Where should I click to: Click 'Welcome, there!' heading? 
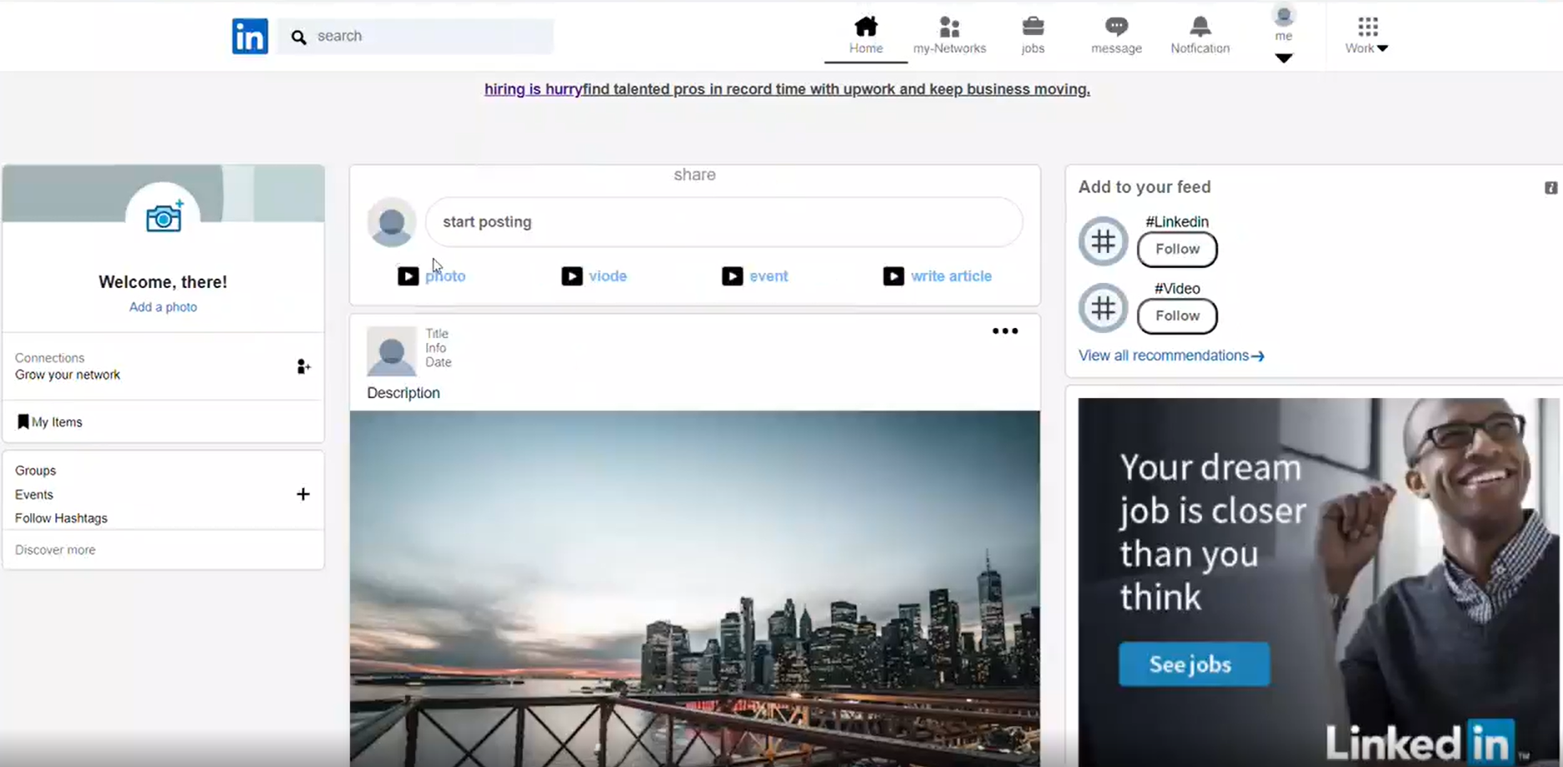coord(163,282)
